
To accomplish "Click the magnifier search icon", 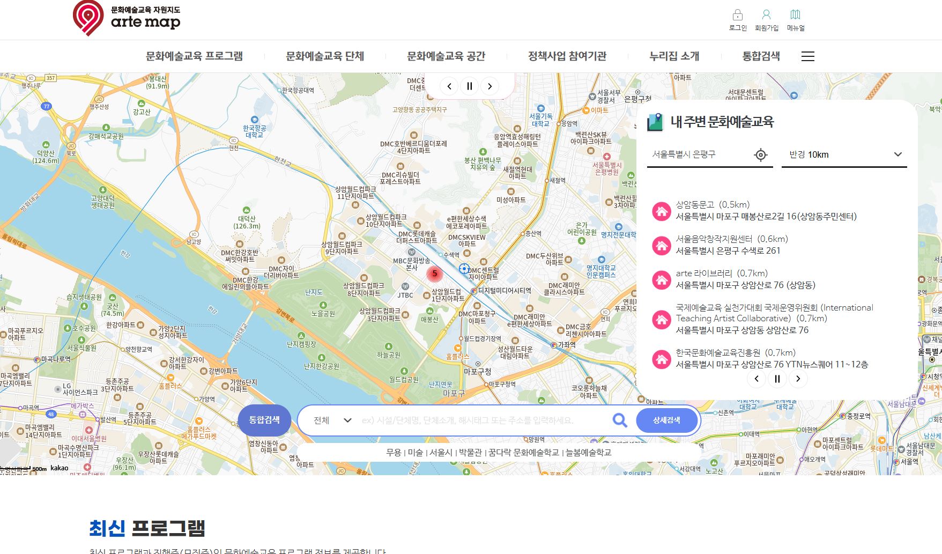I will tap(620, 420).
